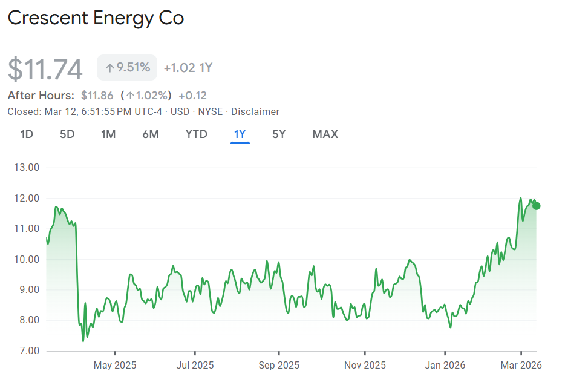Click the $11.74 stock price
Image resolution: width=565 pixels, height=382 pixels.
[x=45, y=69]
